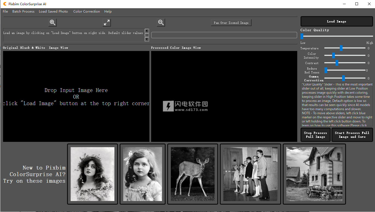Click the empty progress bar field
The image size is (375, 212).
click(x=224, y=35)
